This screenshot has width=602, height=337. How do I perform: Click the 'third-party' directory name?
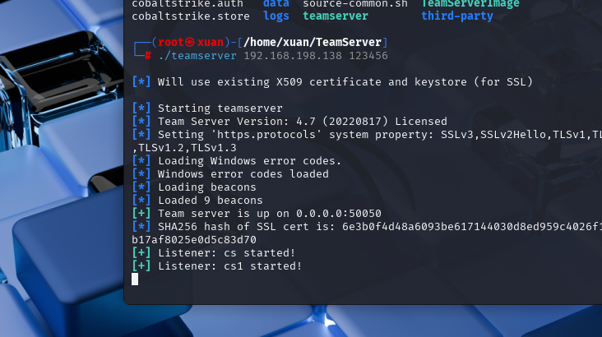coord(457,16)
